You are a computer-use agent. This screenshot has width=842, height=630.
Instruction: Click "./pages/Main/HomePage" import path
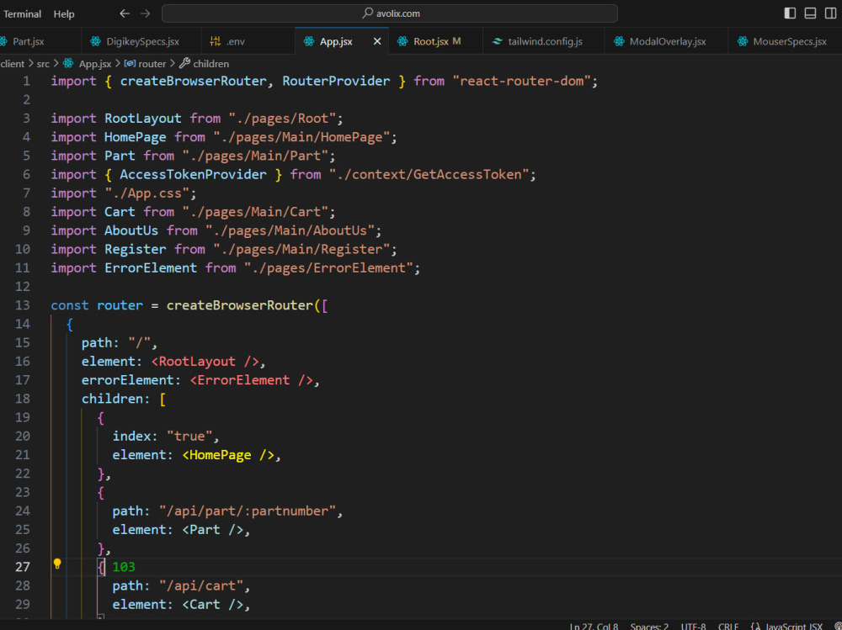tap(301, 137)
